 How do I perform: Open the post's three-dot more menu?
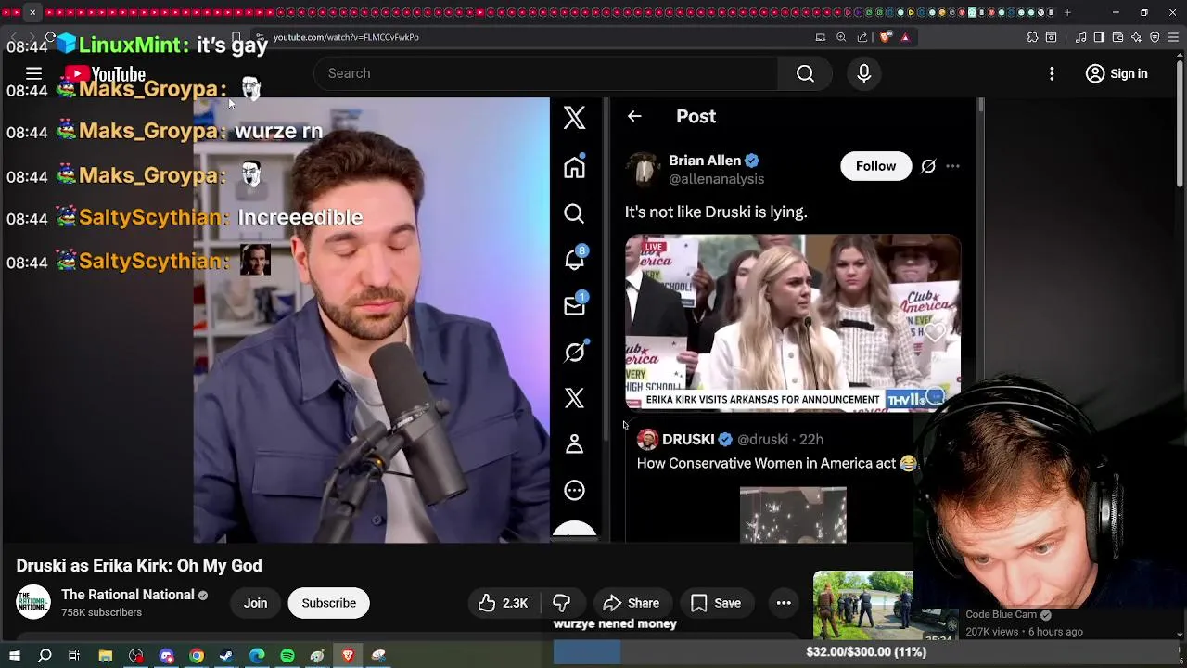952,166
